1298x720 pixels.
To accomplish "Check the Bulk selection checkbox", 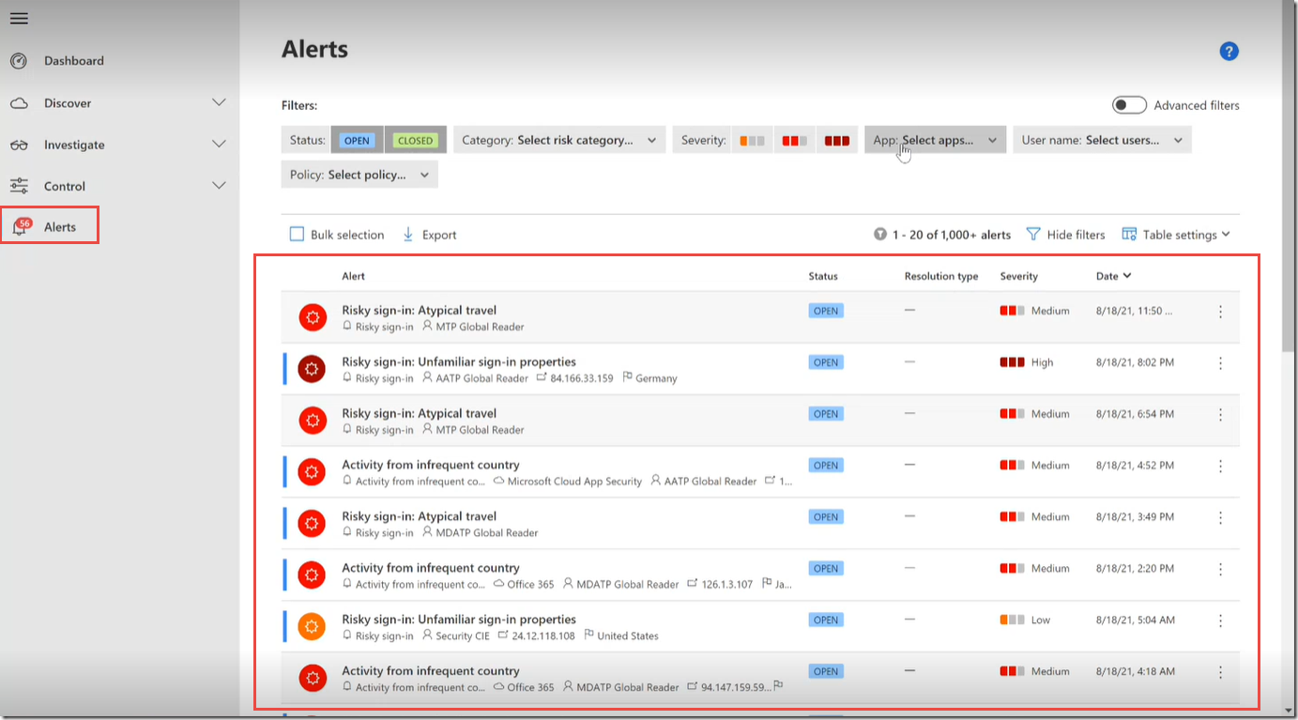I will click(297, 235).
